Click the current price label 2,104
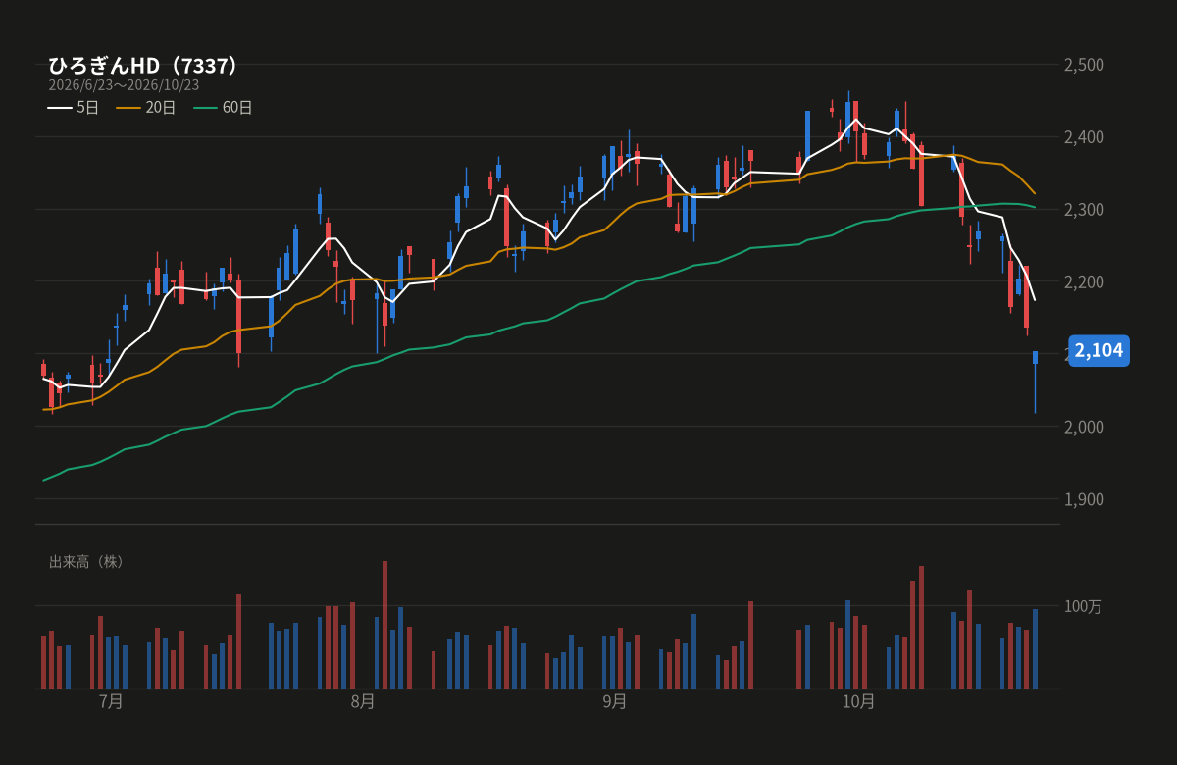Screen dimensions: 1177x765 point(1099,351)
